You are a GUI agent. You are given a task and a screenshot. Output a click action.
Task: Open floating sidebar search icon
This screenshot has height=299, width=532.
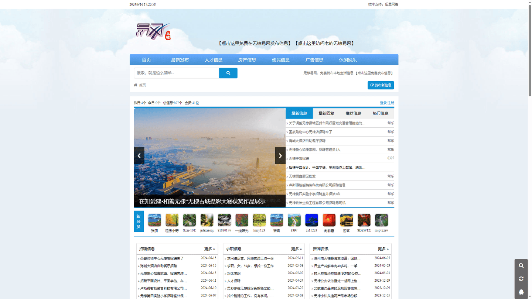521,266
